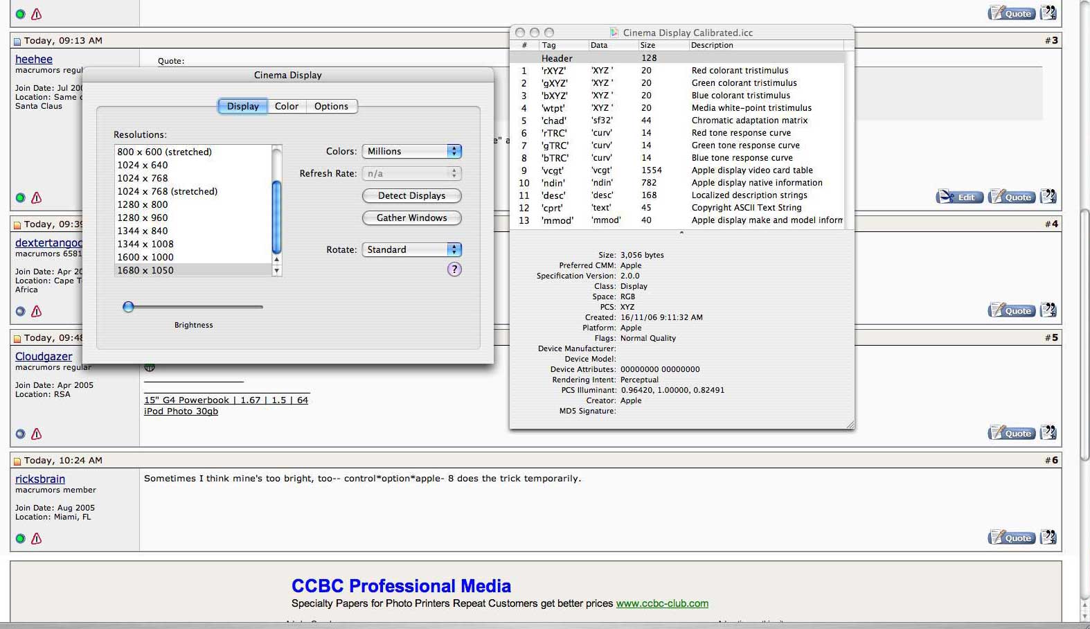Click the report-post warning icon under heehee

37,198
